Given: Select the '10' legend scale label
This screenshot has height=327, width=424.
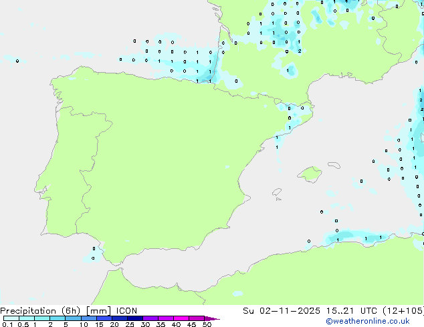Looking at the screenshot, I should [84, 324].
